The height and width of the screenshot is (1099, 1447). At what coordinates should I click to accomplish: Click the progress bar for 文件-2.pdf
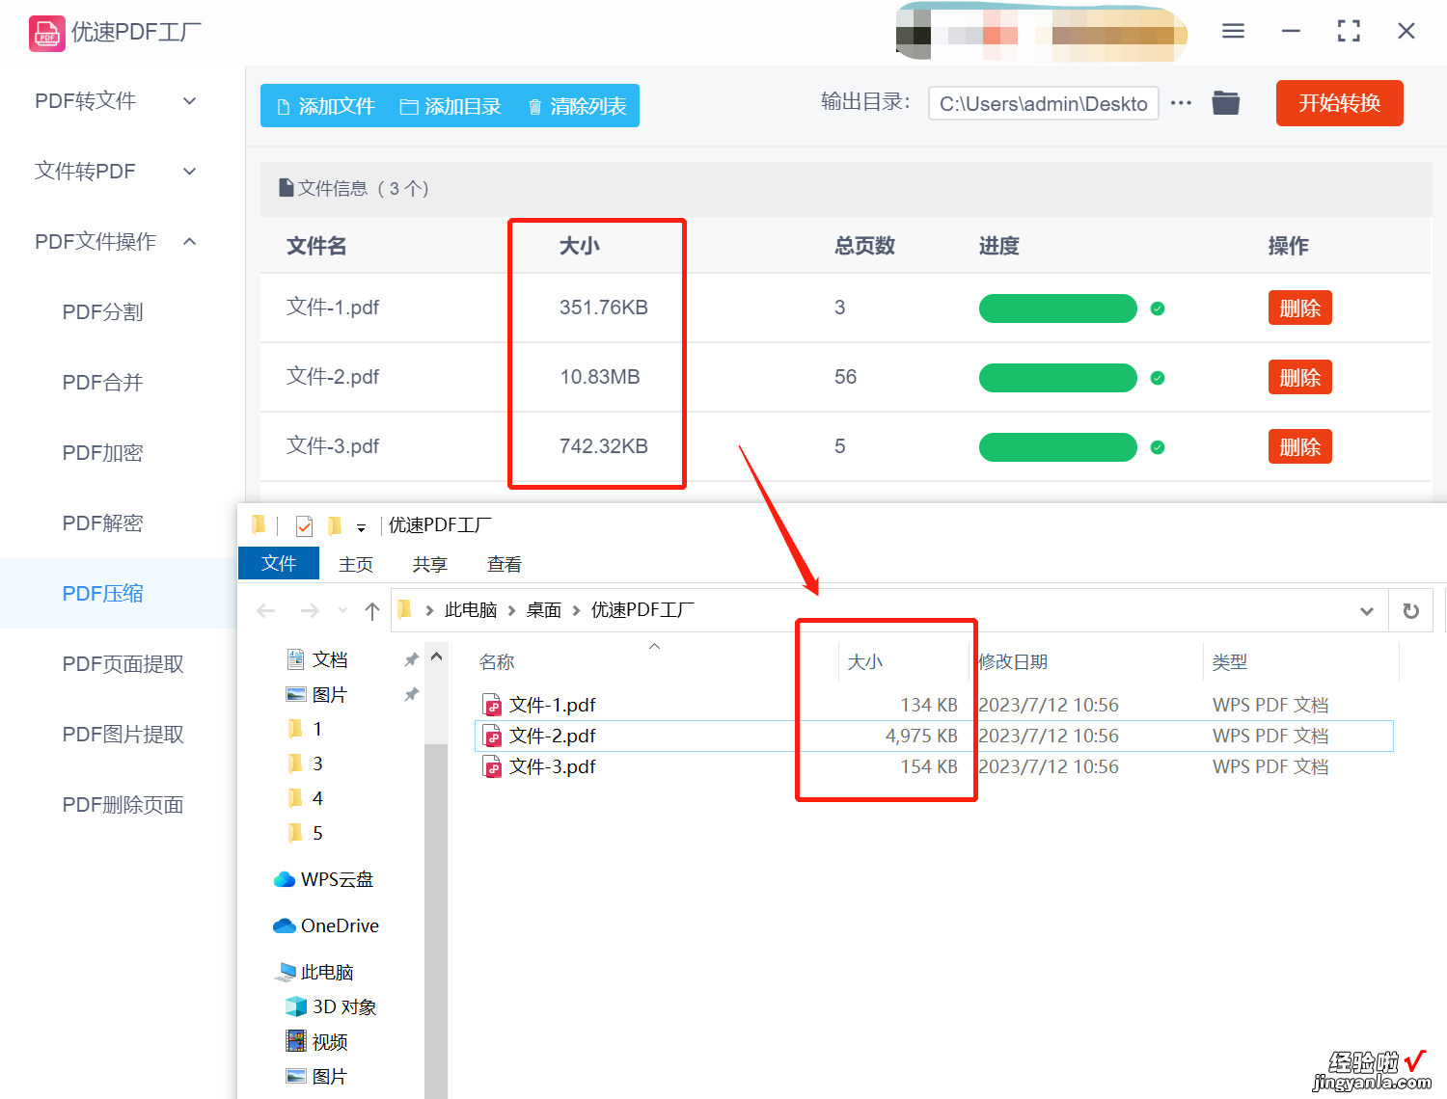point(1058,378)
